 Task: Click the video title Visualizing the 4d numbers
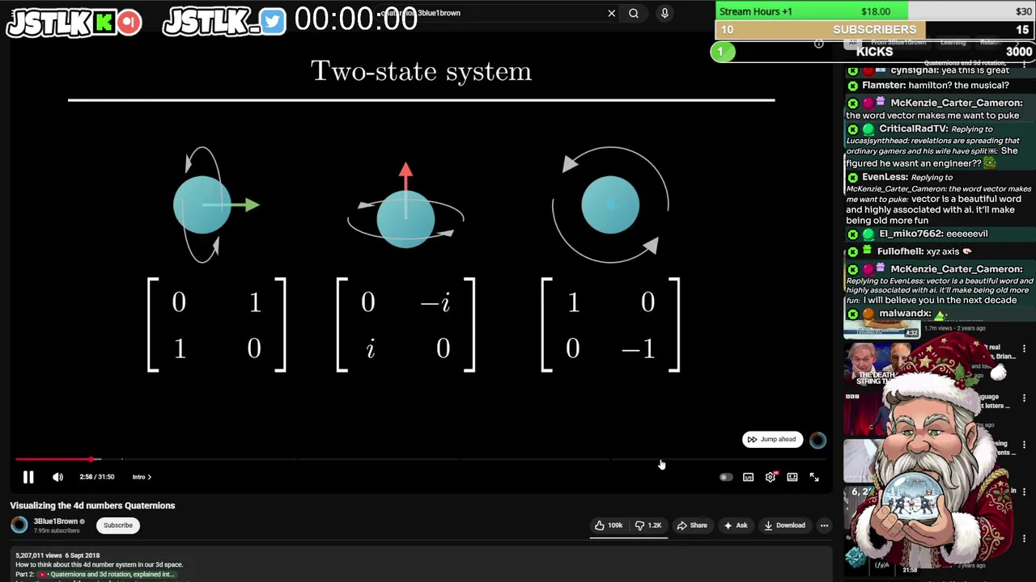[x=92, y=505]
